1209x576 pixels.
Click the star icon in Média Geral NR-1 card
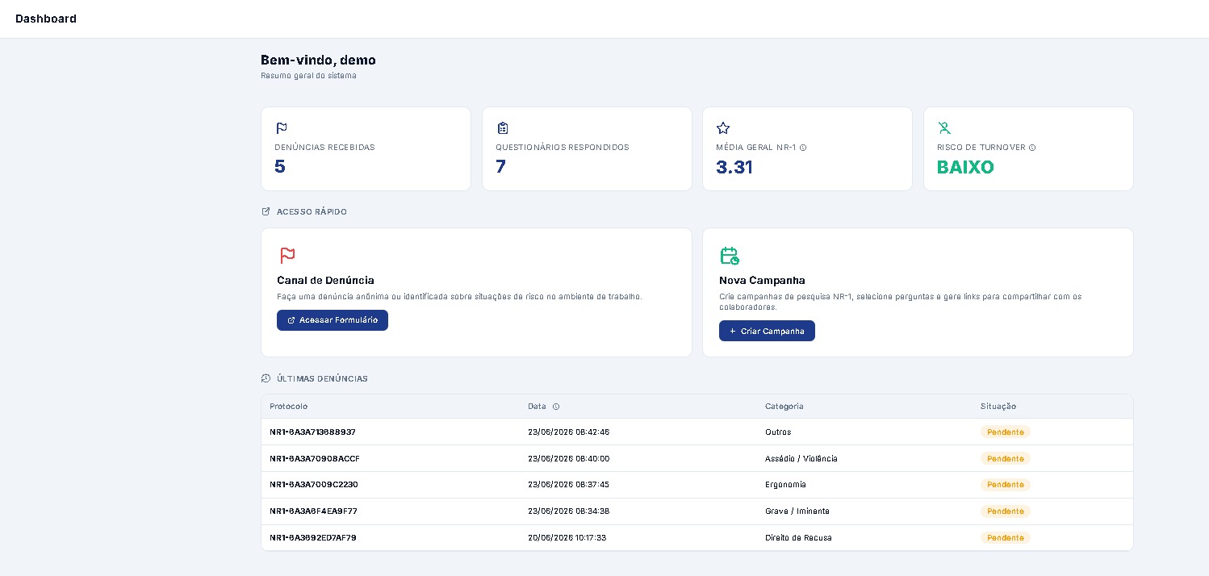(723, 128)
